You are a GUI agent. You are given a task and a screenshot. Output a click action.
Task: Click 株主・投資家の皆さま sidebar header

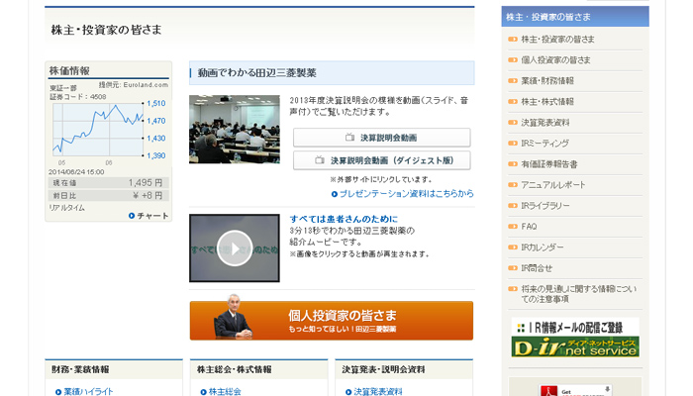(x=575, y=17)
